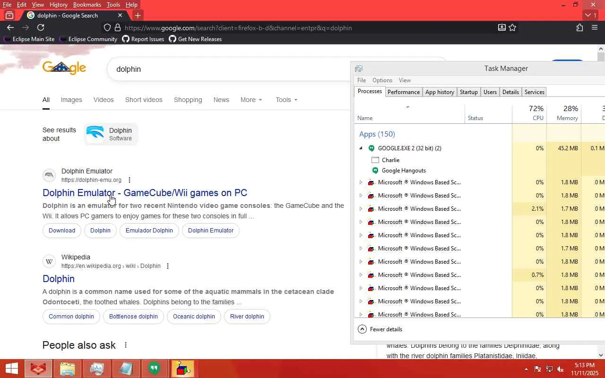Open the Firefox File menu
This screenshot has width=605, height=378.
pyautogui.click(x=7, y=5)
